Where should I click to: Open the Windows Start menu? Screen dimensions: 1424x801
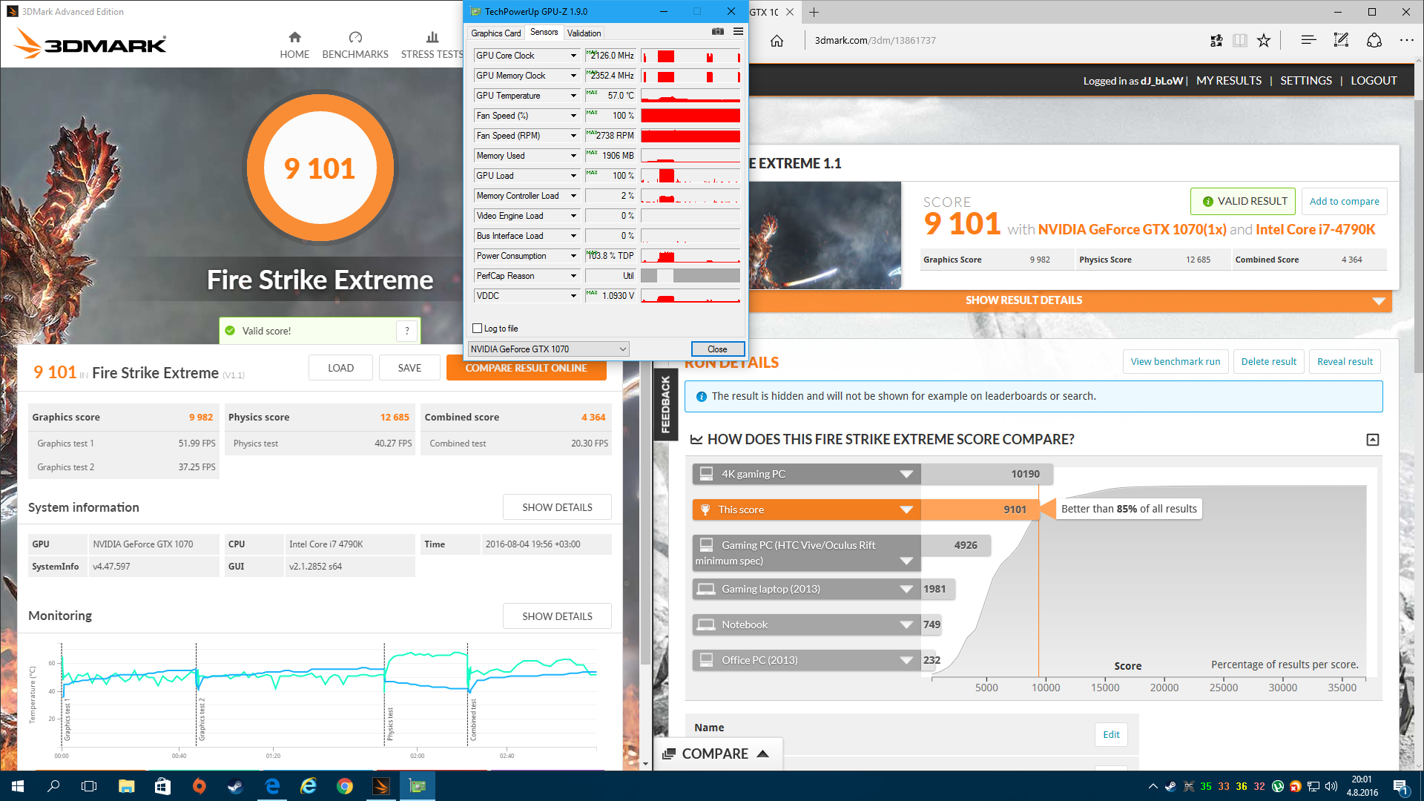tap(18, 786)
